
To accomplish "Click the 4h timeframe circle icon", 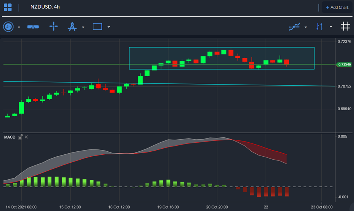I will pyautogui.click(x=8, y=27).
